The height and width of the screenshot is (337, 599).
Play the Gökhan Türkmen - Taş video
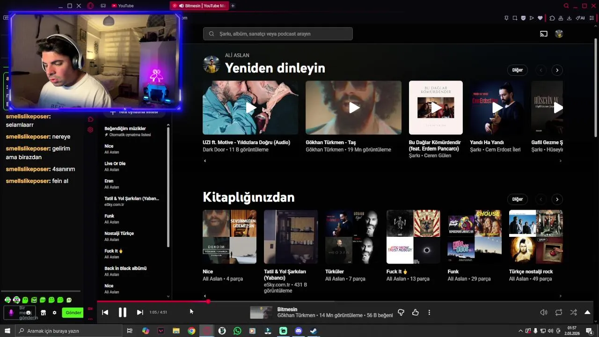point(353,108)
